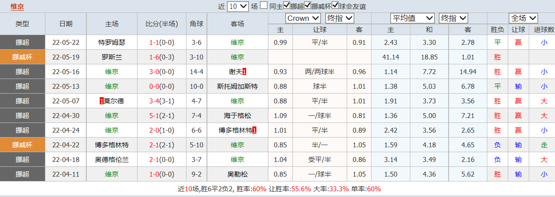The height and width of the screenshot is (197, 555).
Task: Click the red card badge next to 谢夫
Action: point(244,72)
